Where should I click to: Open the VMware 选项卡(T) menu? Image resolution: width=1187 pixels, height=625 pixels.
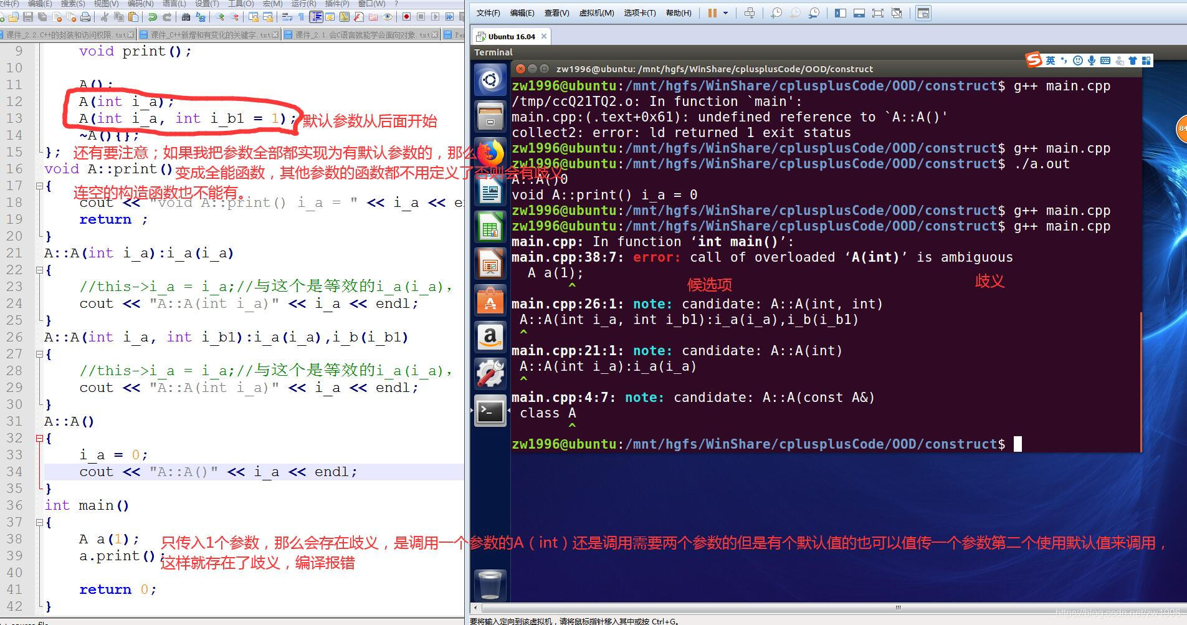(x=640, y=12)
